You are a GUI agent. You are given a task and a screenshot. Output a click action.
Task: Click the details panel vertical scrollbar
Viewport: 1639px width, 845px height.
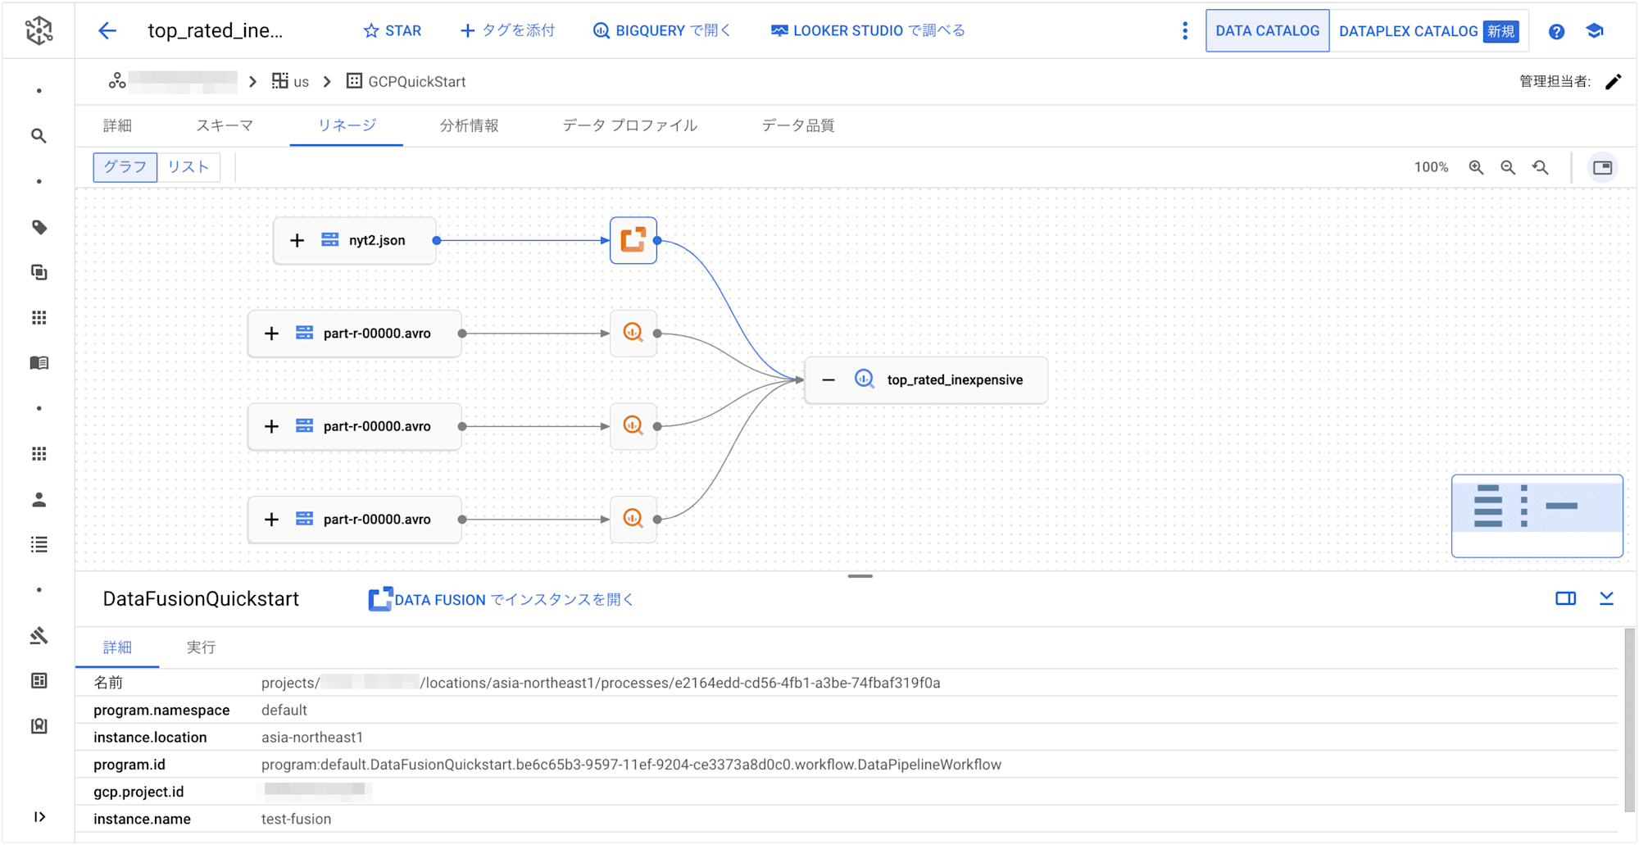point(1629,720)
